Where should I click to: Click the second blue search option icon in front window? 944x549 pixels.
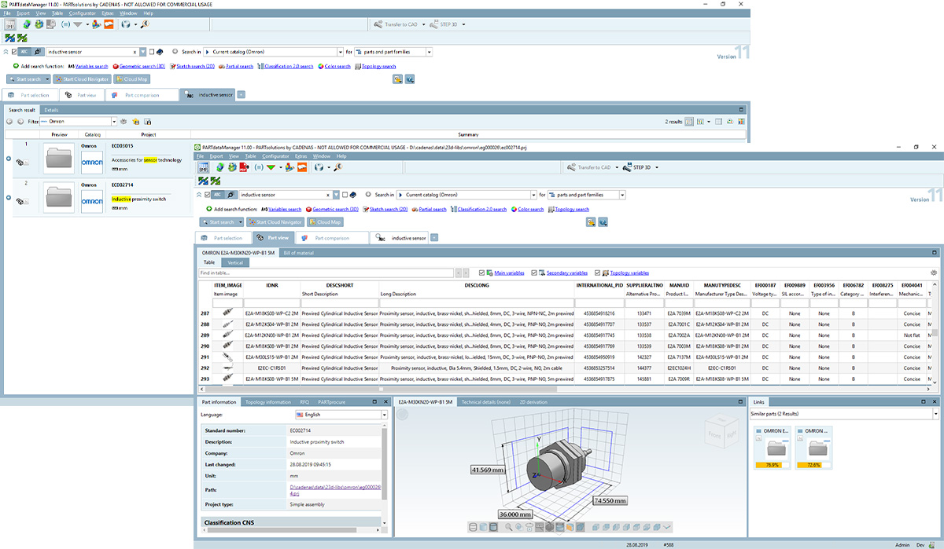[602, 222]
